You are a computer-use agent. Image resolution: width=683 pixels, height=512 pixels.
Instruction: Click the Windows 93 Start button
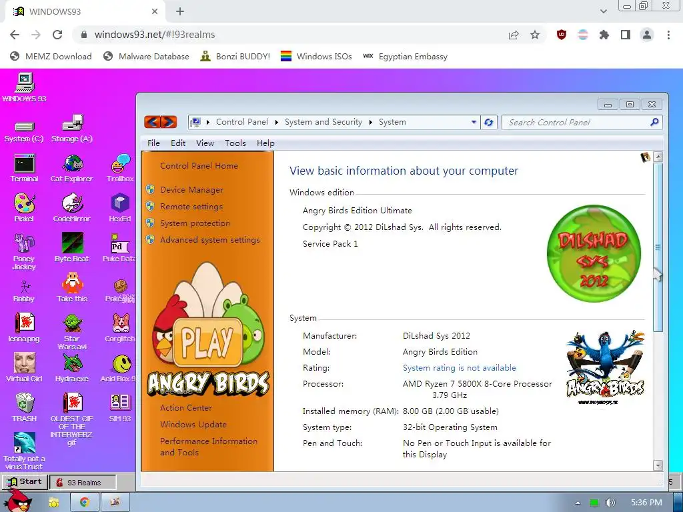24,482
